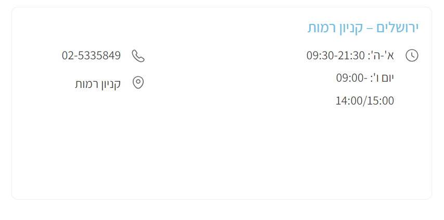Click the clock opening-hours icon
This screenshot has width=444, height=220.
pyautogui.click(x=412, y=56)
